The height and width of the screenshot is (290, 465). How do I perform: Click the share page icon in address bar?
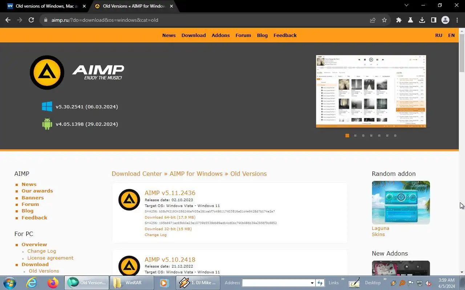pyautogui.click(x=373, y=20)
